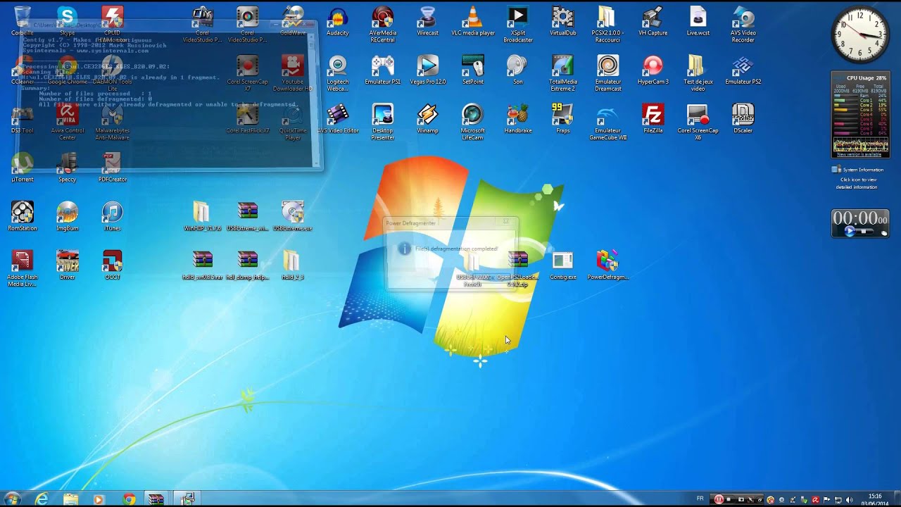Launch RomStation
Viewport: 901px width, 507px height.
coord(22,216)
